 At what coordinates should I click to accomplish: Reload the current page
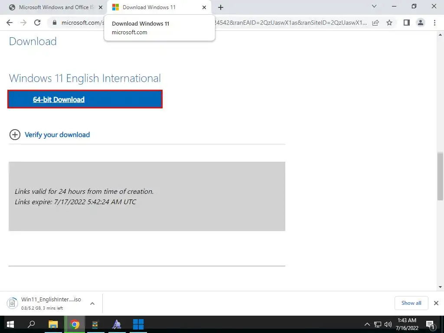pos(37,23)
